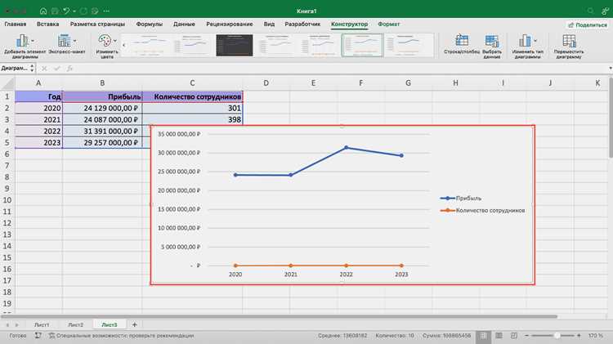Click the confirm checkmark in formula bar
Viewport: 613px width, 344px height.
[x=57, y=69]
